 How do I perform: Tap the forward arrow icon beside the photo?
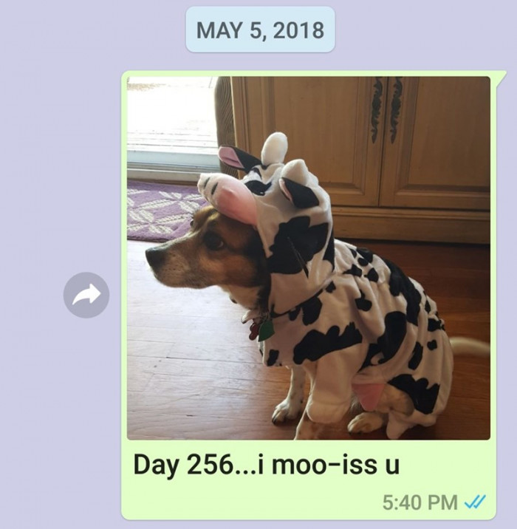tap(86, 296)
